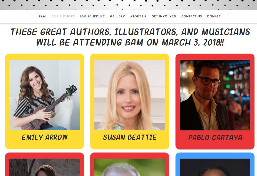Open Susan Beattie's portrait photo

pyautogui.click(x=130, y=95)
